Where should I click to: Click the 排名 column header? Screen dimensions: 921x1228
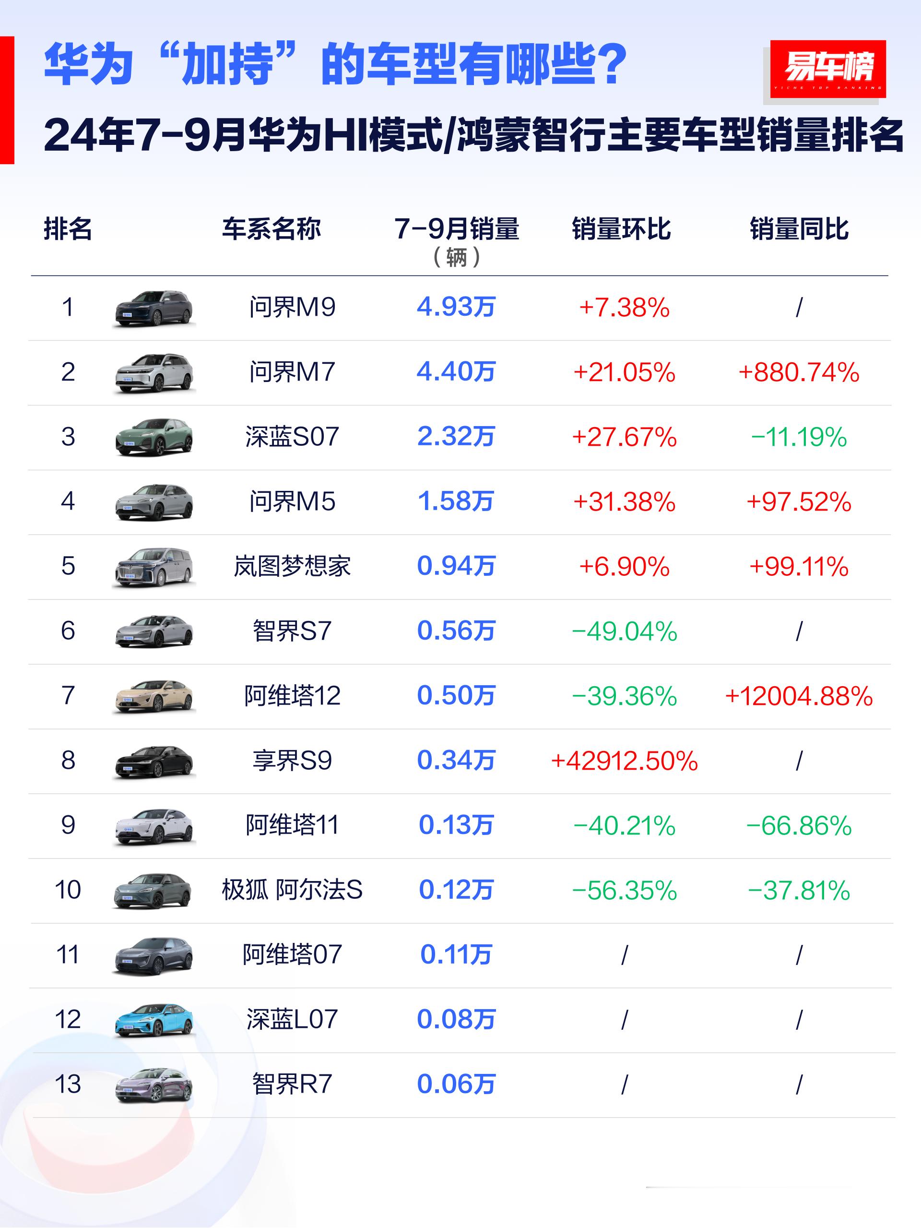click(68, 229)
